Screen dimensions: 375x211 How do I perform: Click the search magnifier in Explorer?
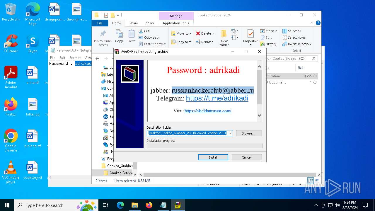point(314,59)
